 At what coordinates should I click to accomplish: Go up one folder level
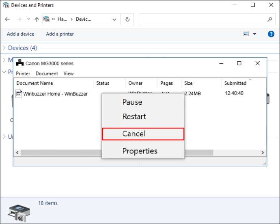[x=37, y=19]
